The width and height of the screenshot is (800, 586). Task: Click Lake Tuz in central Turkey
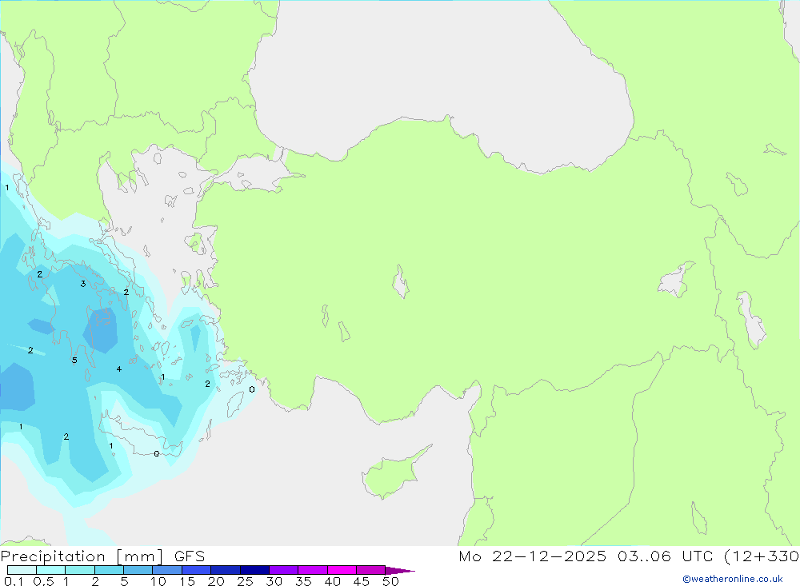[400, 281]
